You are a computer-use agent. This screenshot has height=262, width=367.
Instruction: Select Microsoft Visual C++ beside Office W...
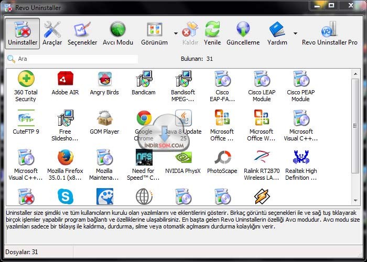coord(301,126)
